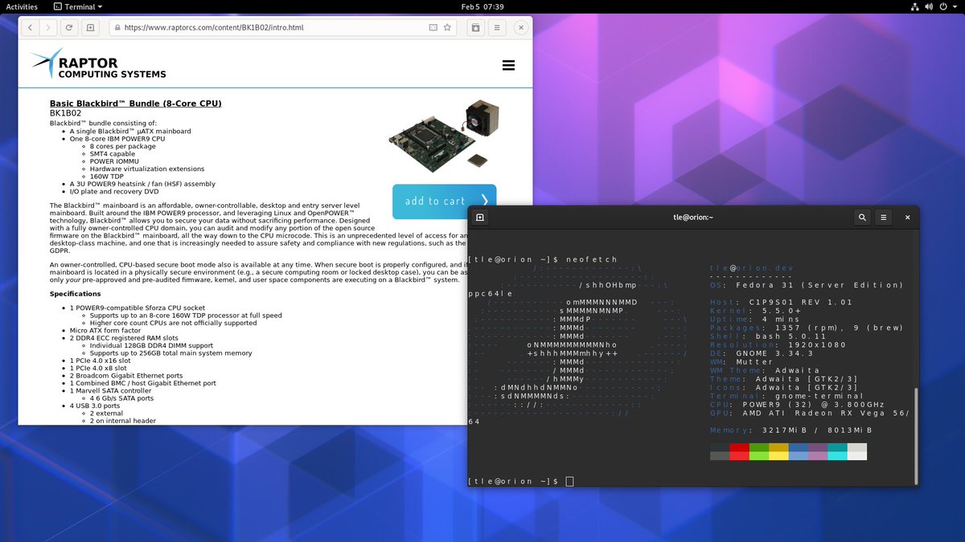Click the '2 Broadcom Gigabit Ethernet ports' bullet

[126, 376]
